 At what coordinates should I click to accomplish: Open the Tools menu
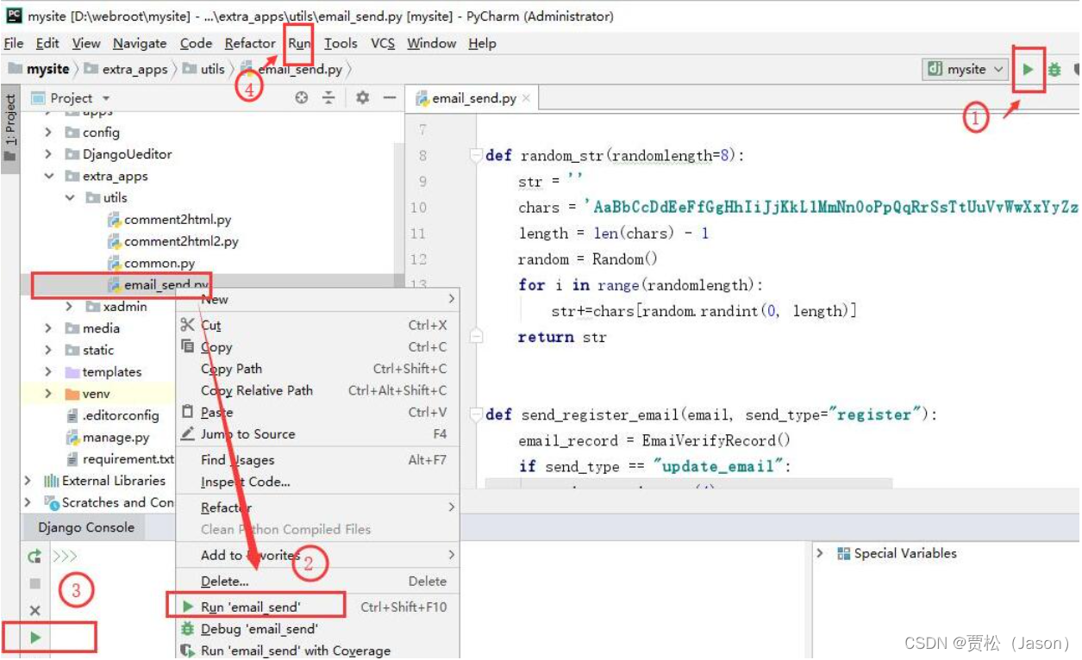[x=341, y=43]
